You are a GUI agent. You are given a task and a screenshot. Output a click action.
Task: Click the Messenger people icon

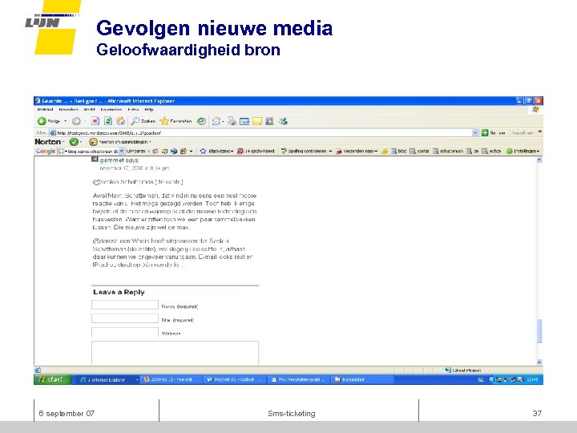(x=283, y=121)
